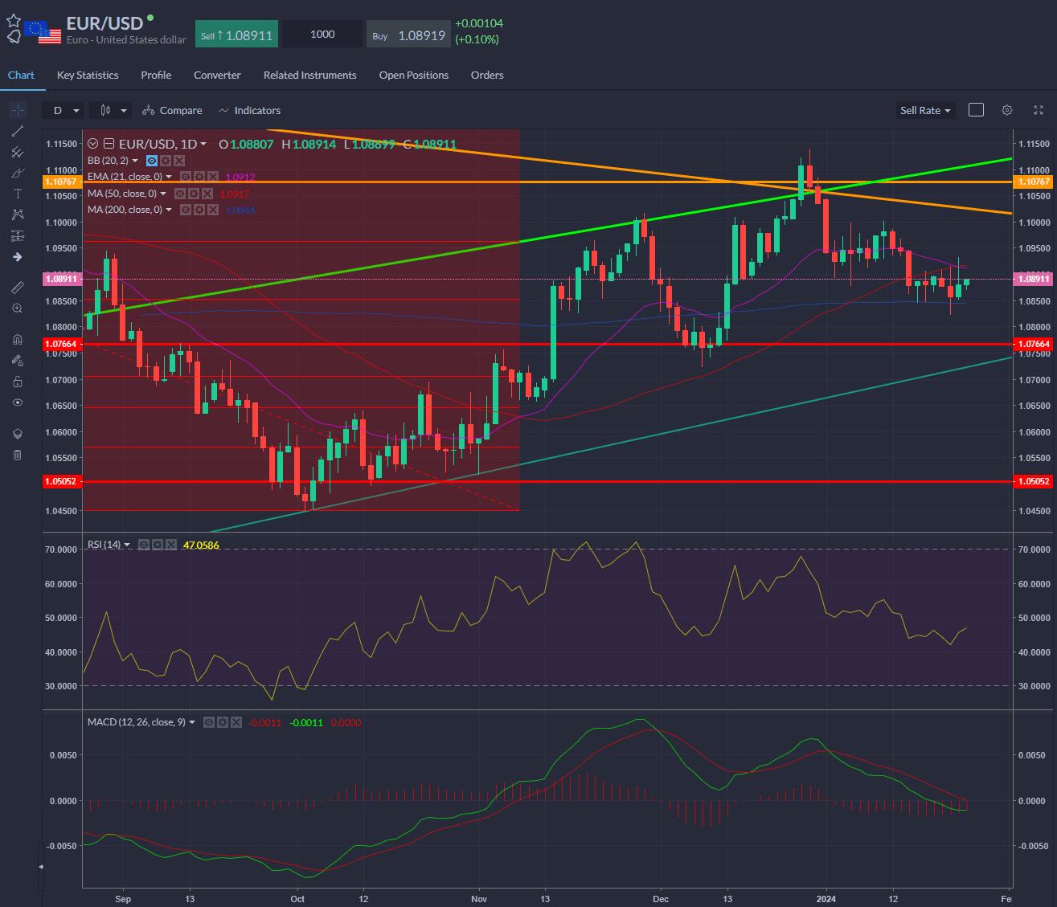Screen dimensions: 1057x907
Task: Click the Sell 1.08911 button
Action: (x=236, y=35)
